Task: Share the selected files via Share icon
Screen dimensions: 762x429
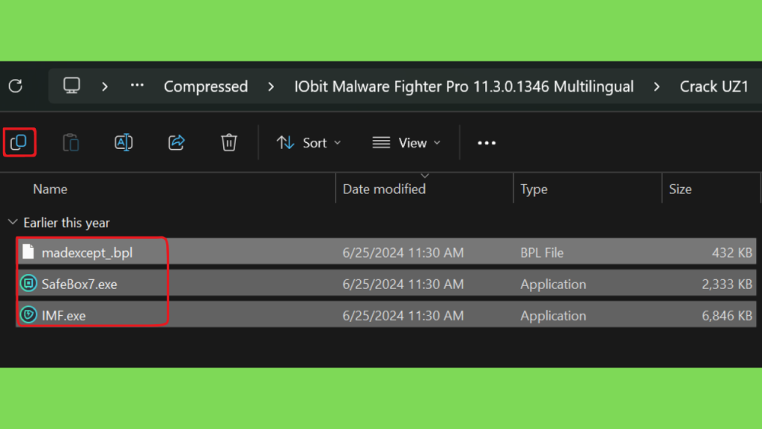Action: [176, 142]
